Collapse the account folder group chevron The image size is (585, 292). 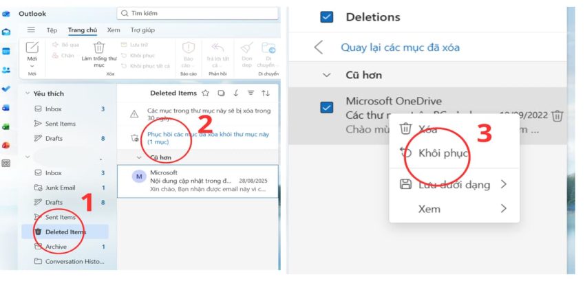(x=28, y=157)
